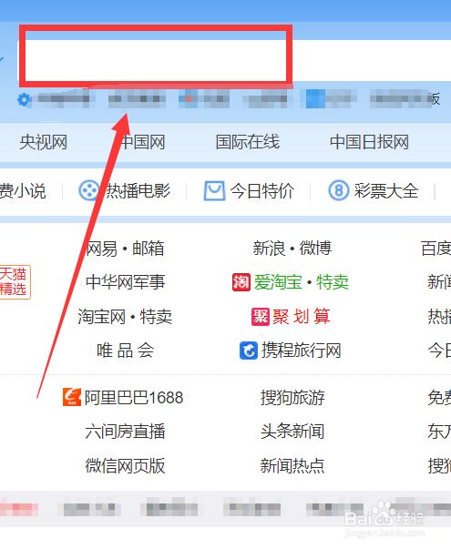Open 新闻热点
Viewport: 451px width, 549px height.
click(292, 466)
